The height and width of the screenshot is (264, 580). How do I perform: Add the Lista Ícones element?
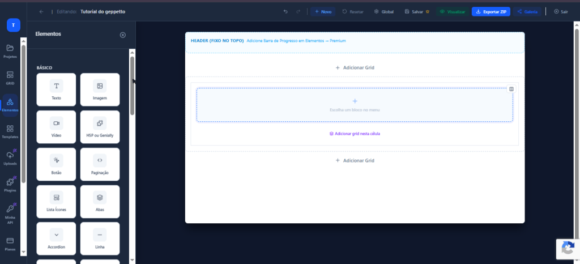tap(56, 202)
